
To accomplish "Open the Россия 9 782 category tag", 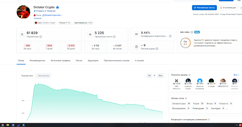I will point(65,23).
